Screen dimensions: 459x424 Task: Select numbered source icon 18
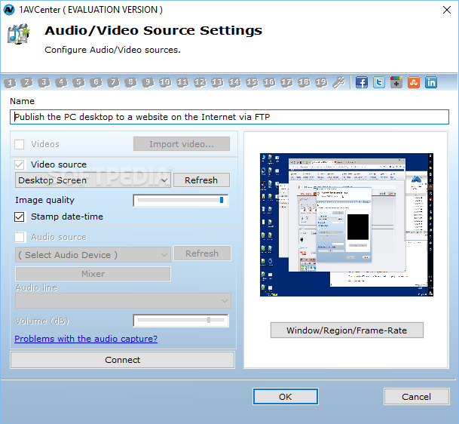pos(304,83)
